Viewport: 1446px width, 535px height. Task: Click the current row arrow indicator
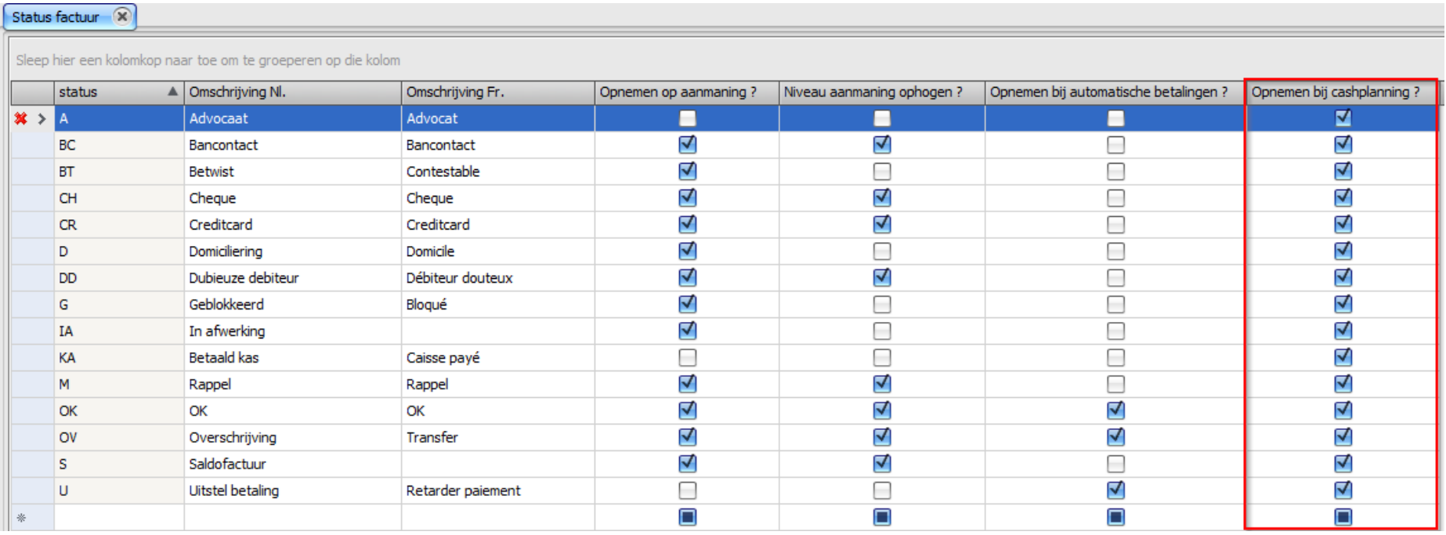click(42, 118)
